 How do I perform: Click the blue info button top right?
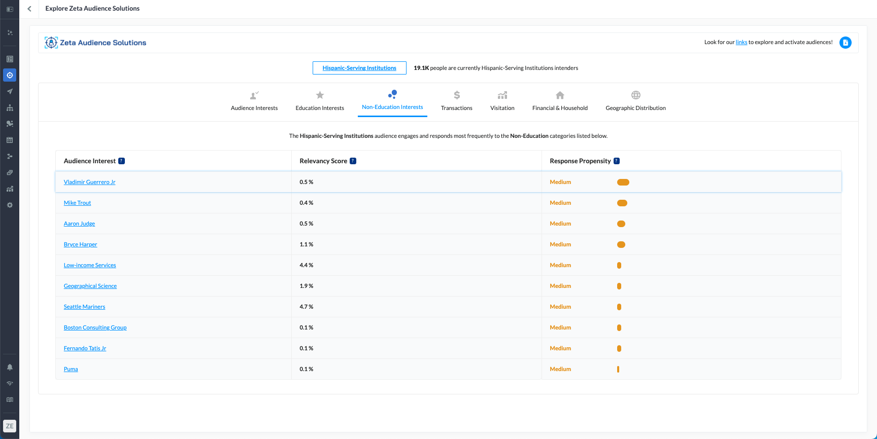[x=845, y=43]
